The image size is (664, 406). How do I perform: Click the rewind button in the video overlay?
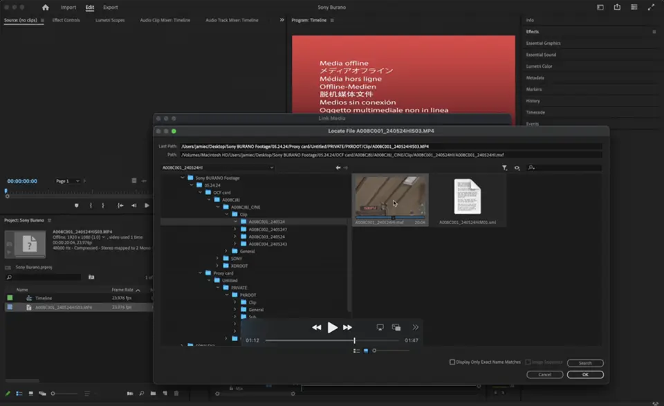(317, 327)
